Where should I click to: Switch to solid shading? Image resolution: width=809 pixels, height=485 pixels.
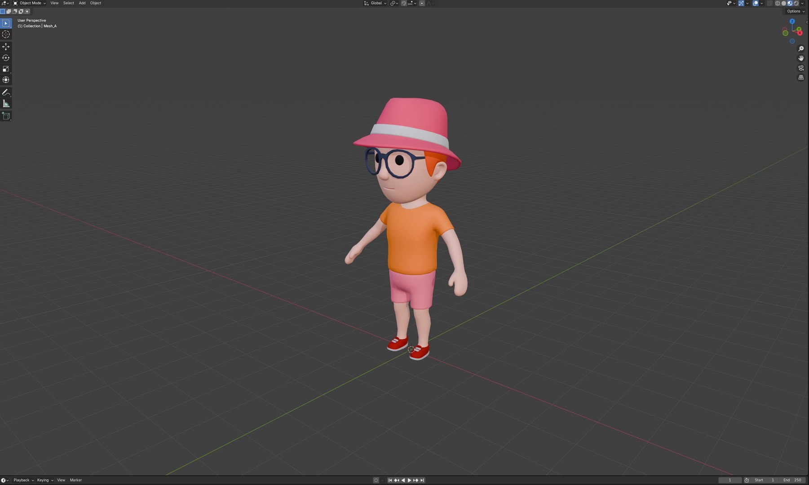784,3
